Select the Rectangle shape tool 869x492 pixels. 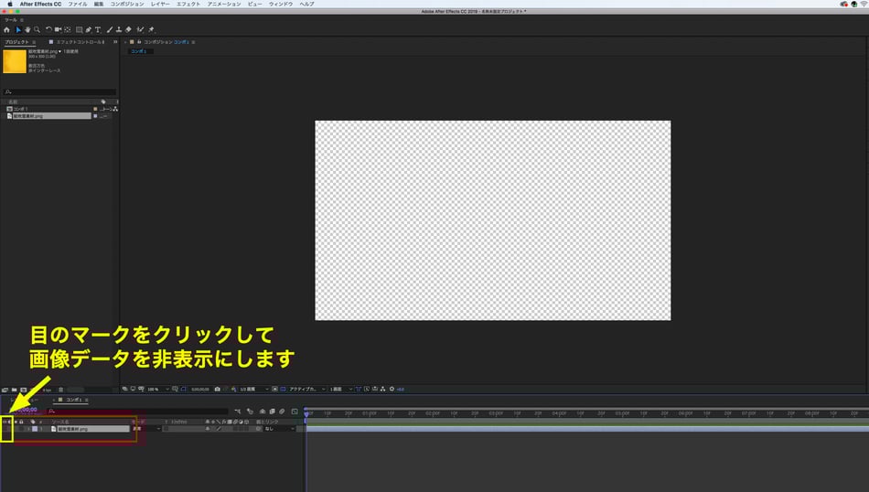point(79,29)
